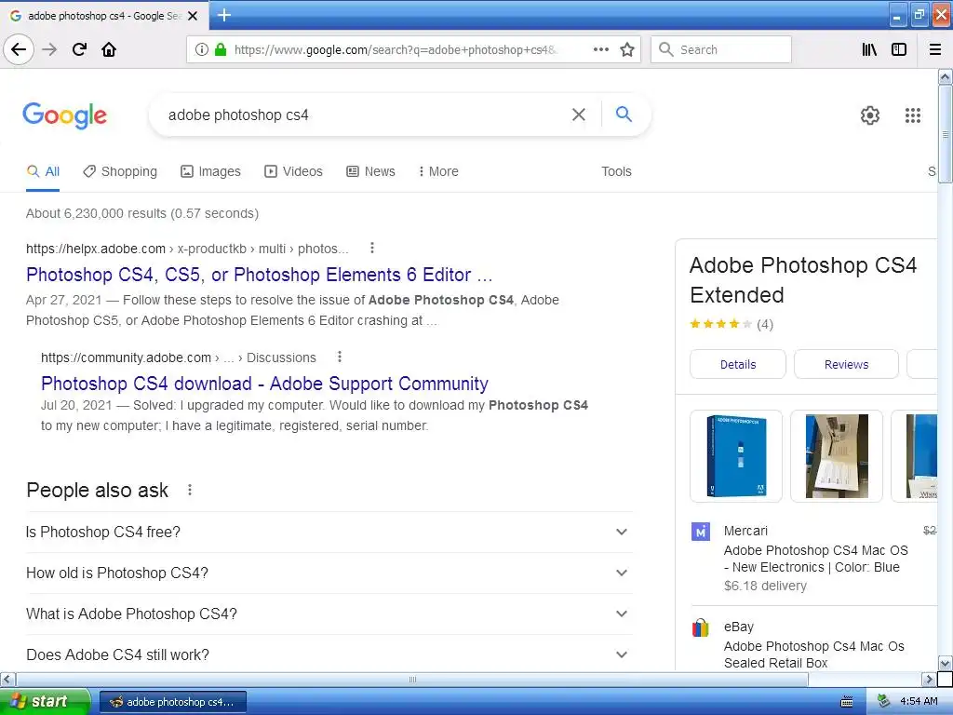Open options dots for helpx.adobe.com result
The image size is (953, 715).
[x=372, y=248]
